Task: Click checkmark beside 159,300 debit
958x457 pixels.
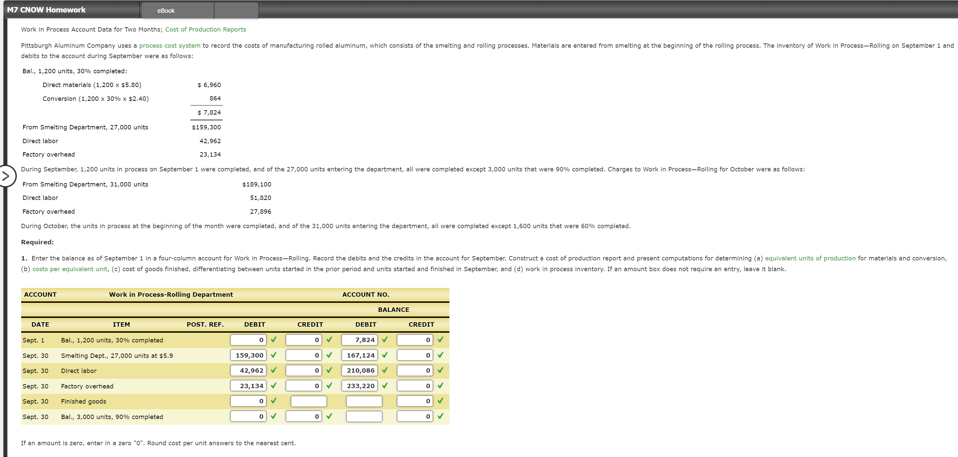Action: [x=274, y=356]
